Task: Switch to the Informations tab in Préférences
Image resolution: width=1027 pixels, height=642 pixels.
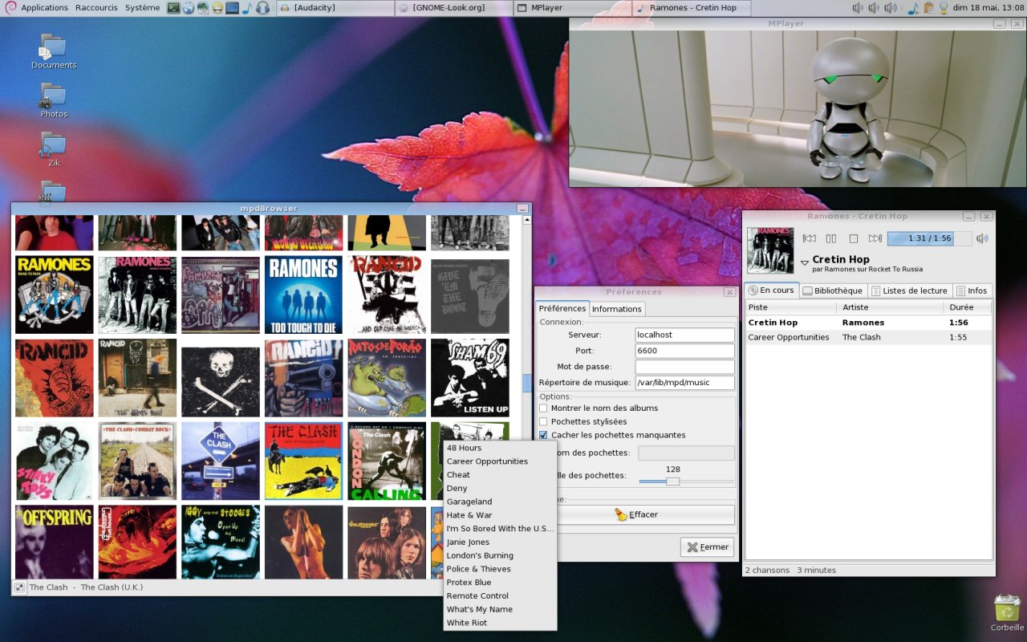Action: pyautogui.click(x=617, y=309)
